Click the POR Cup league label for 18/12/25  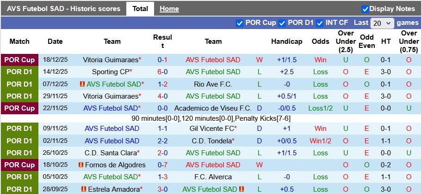coord(19,60)
